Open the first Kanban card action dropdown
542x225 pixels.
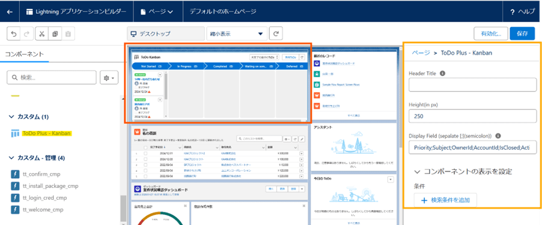click(x=160, y=75)
